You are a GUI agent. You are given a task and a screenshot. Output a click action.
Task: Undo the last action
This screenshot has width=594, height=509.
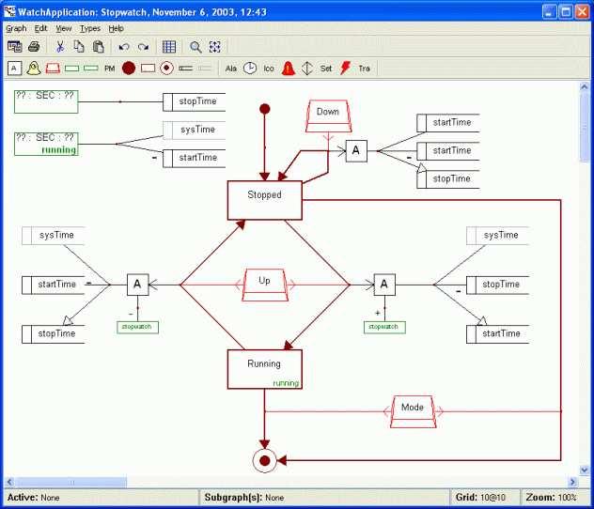[124, 47]
